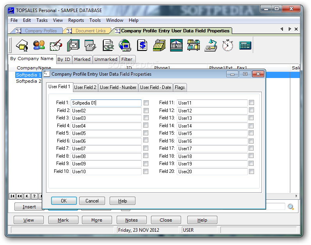Select the By ID list tab

64,59
